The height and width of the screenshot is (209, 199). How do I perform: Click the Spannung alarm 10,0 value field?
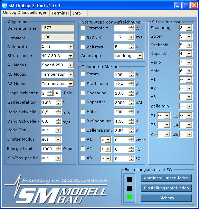121,93
